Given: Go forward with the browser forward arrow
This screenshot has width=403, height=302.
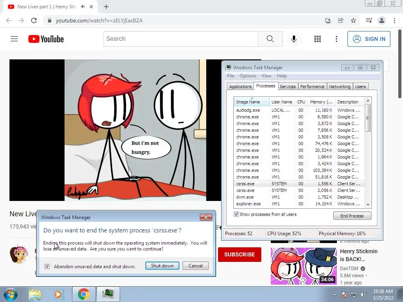Looking at the screenshot, I should (x=21, y=20).
